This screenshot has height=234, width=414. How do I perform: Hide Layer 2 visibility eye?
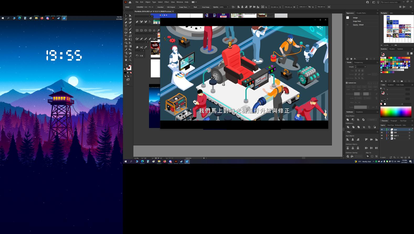coord(382,135)
